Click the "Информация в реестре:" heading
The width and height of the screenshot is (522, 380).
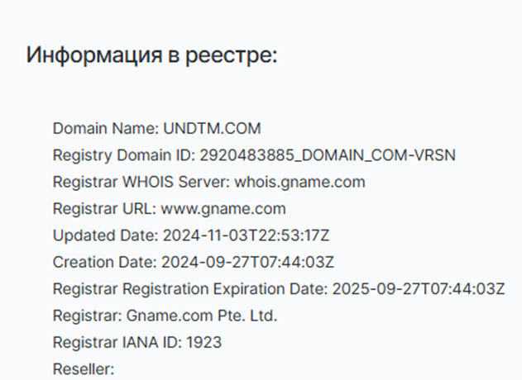[151, 55]
